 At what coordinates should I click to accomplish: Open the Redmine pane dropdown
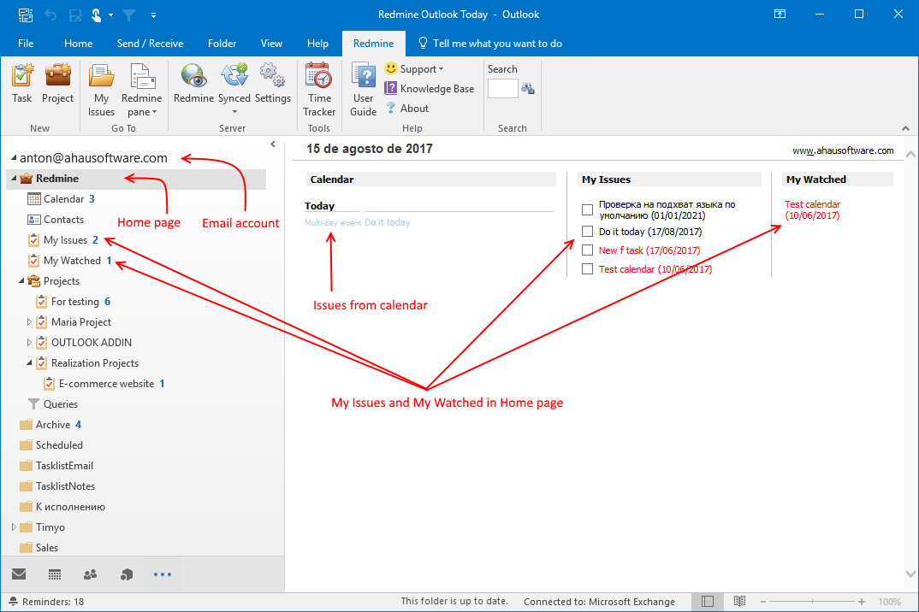[x=141, y=91]
